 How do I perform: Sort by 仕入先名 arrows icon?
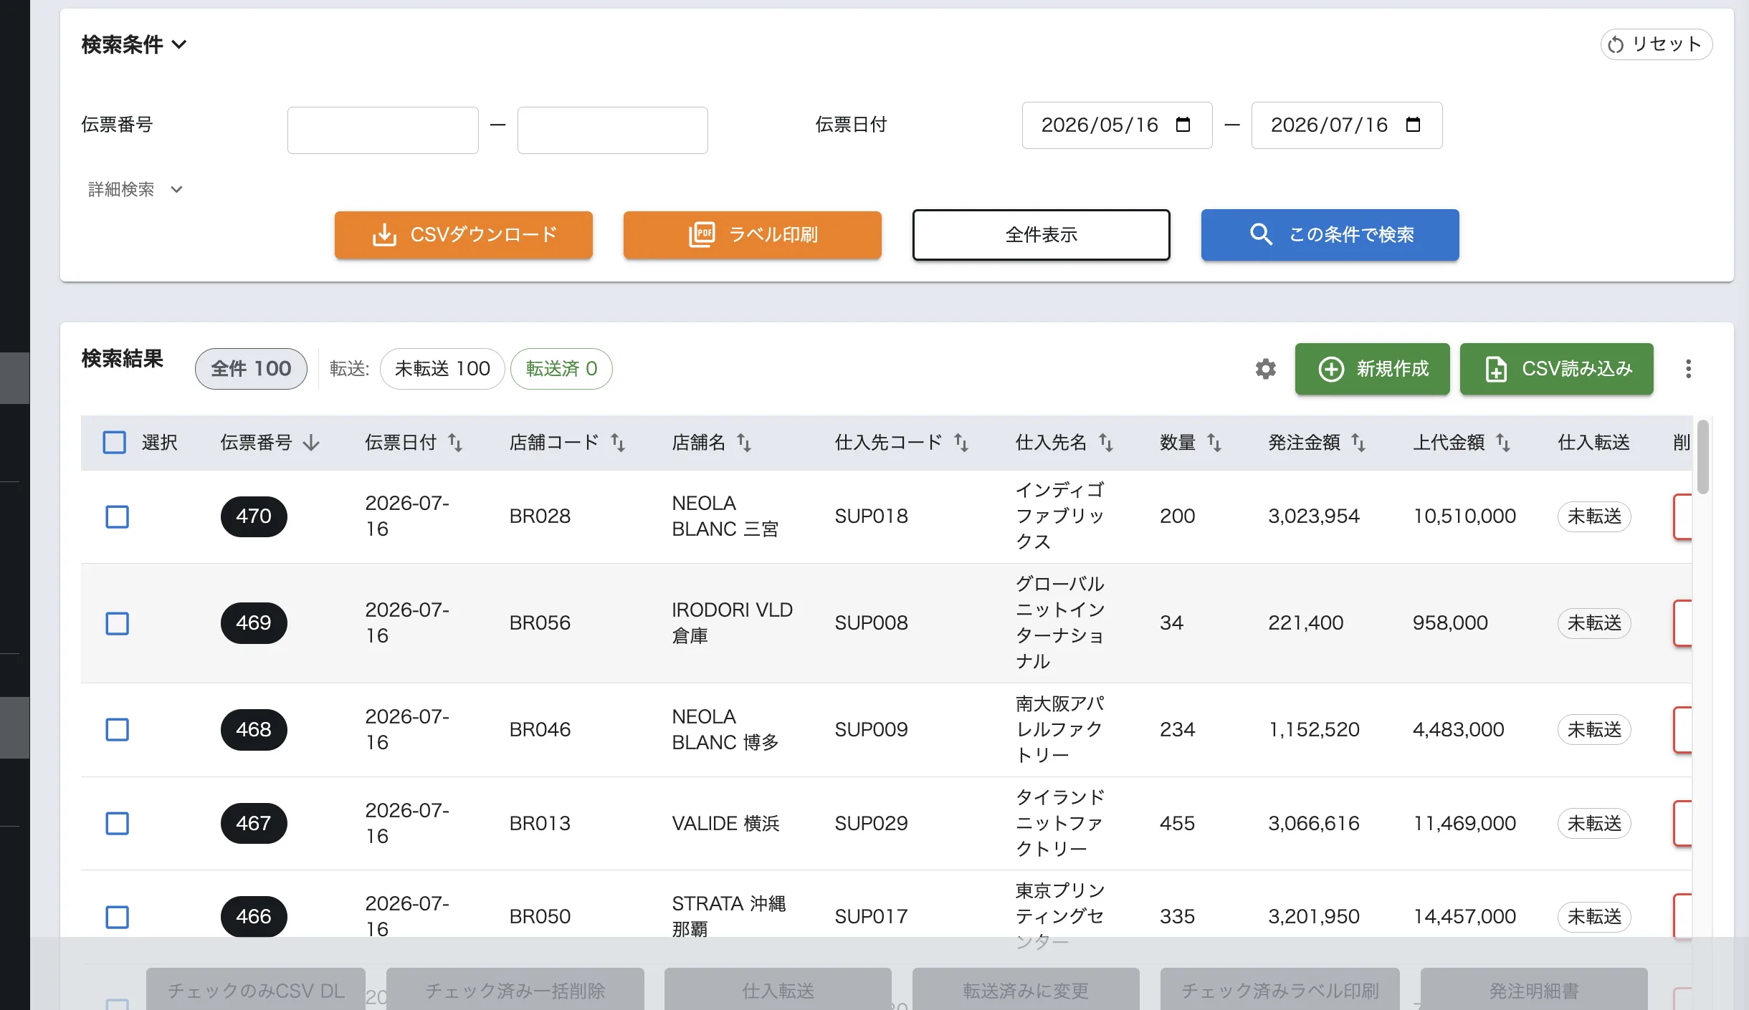tap(1106, 443)
